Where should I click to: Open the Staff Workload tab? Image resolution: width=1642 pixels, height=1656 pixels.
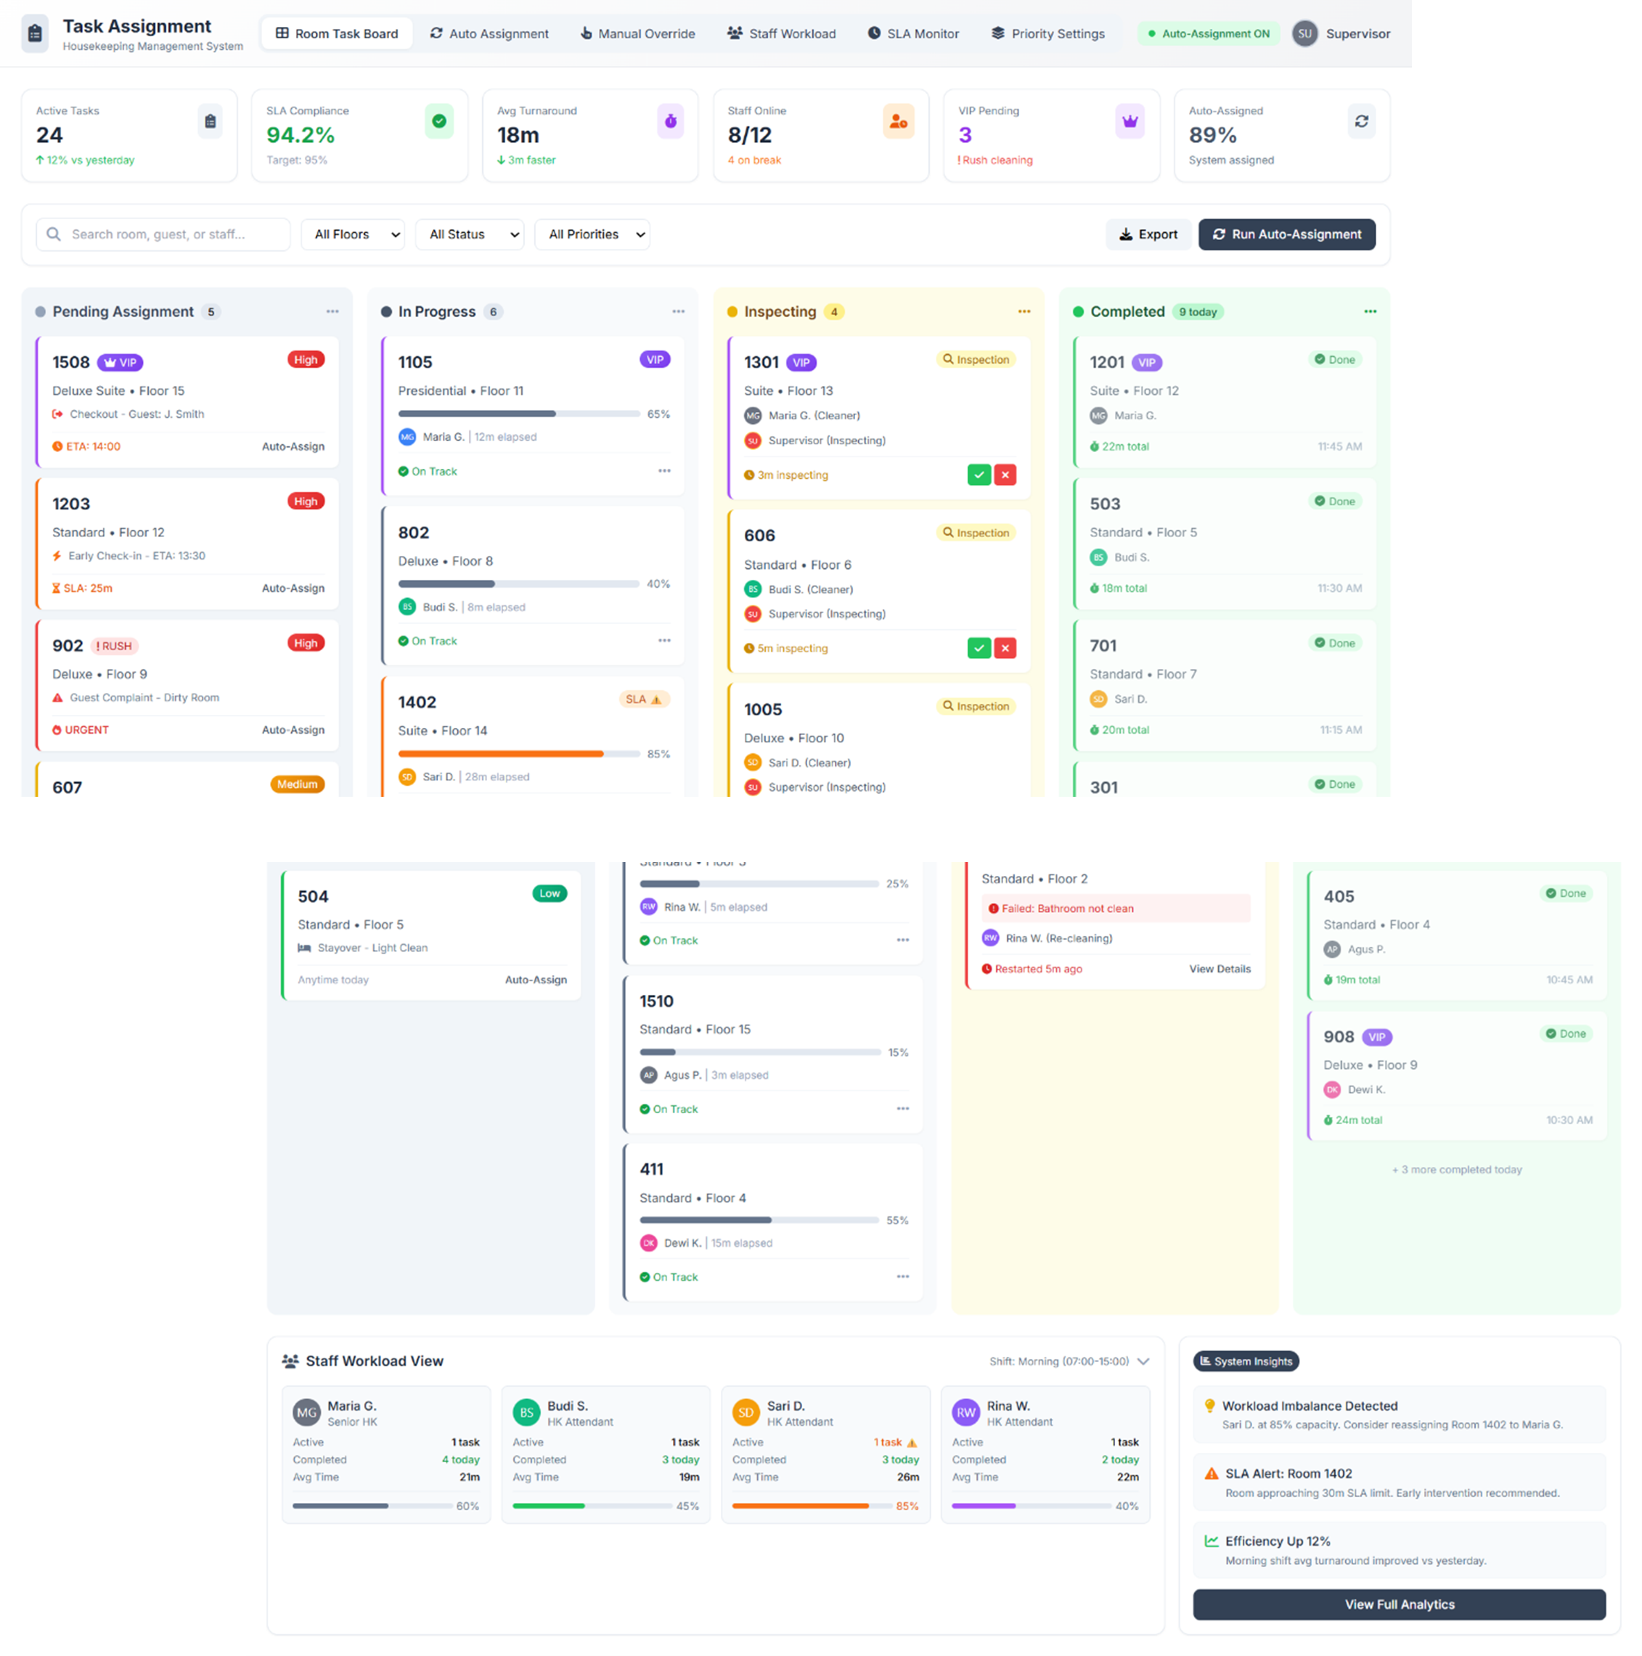(x=781, y=34)
